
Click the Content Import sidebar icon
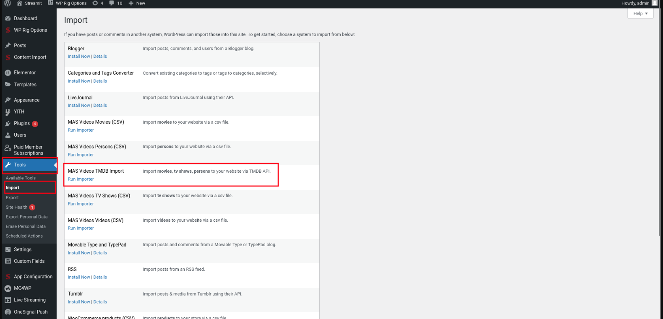tap(8, 57)
